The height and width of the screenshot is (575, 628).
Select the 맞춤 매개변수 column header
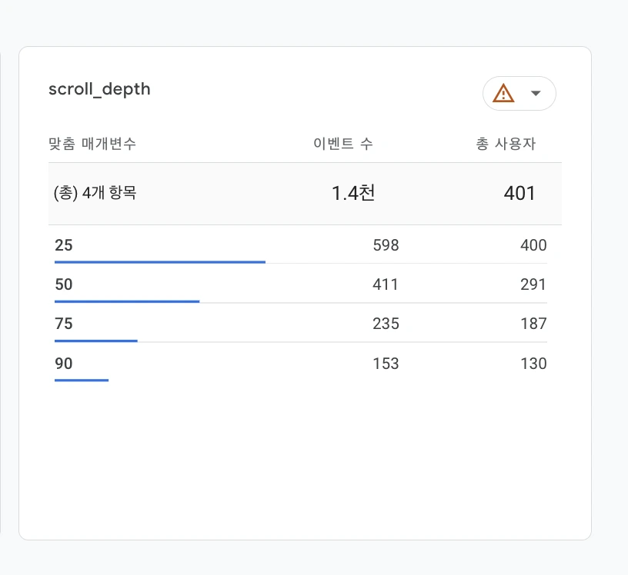tap(93, 144)
